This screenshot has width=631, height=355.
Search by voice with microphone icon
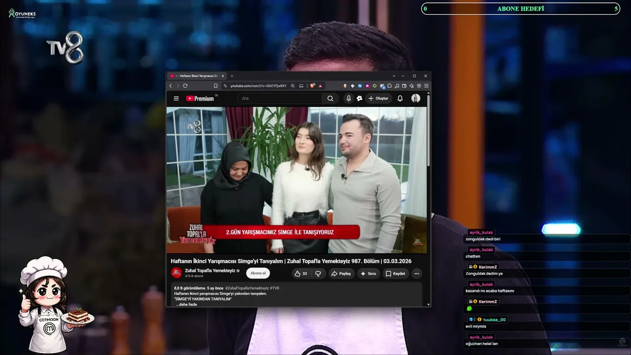349,99
